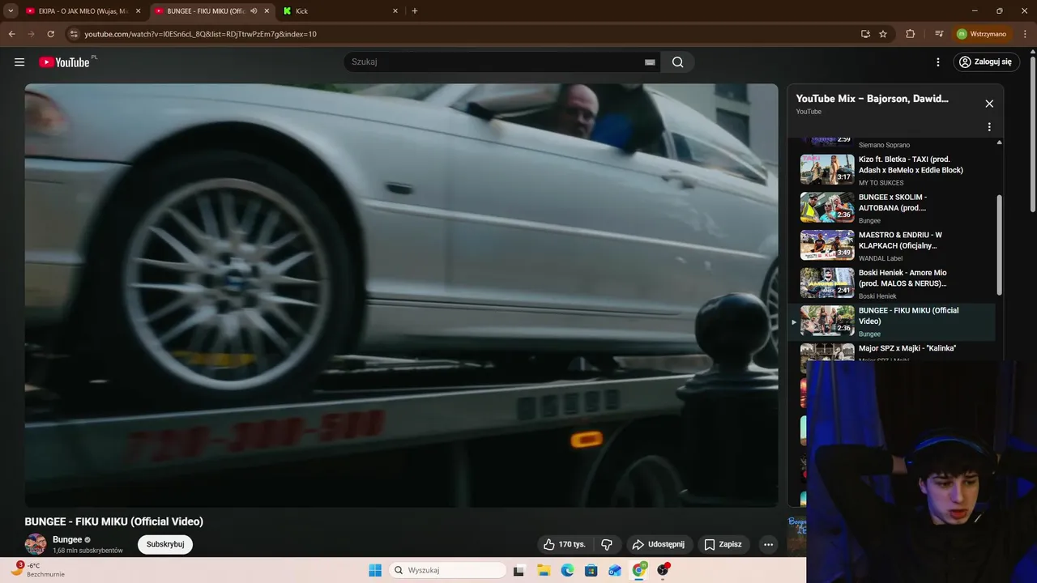This screenshot has width=1037, height=583.
Task: Click the playlist panel scrollbar
Action: pyautogui.click(x=999, y=245)
